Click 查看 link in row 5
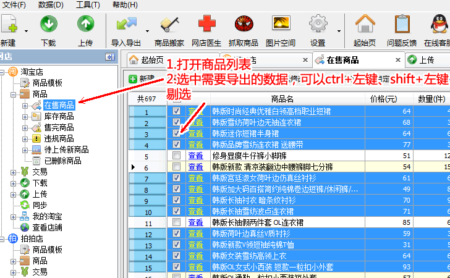The image size is (450, 278). (x=195, y=156)
